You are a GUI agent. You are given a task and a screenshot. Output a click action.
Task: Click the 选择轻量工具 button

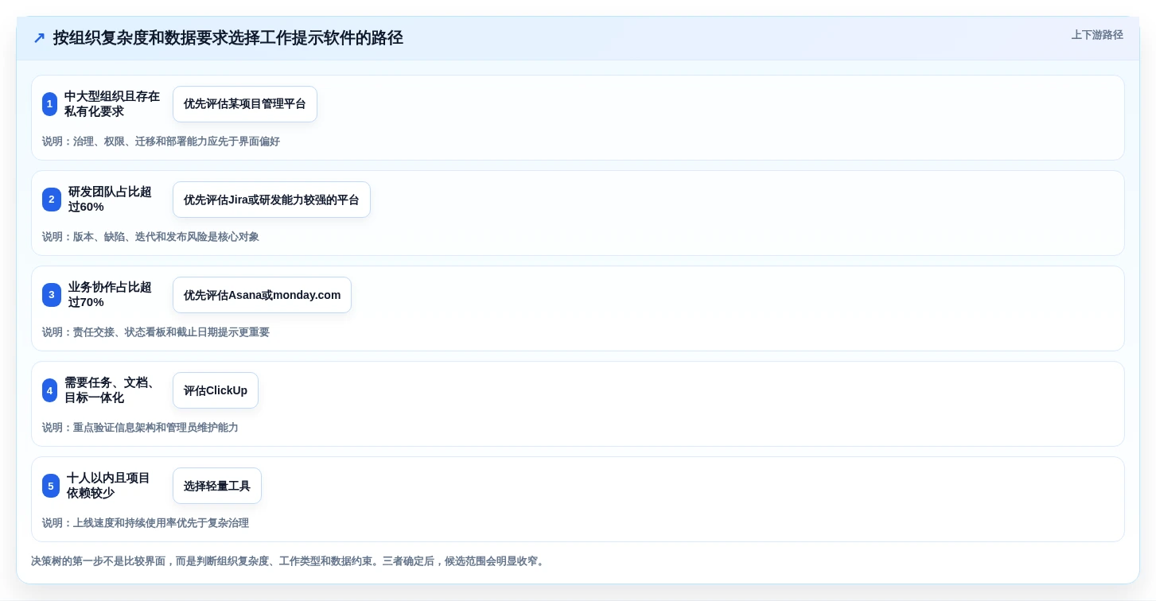tap(217, 486)
